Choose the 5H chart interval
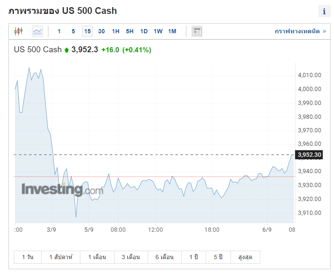 click(130, 31)
